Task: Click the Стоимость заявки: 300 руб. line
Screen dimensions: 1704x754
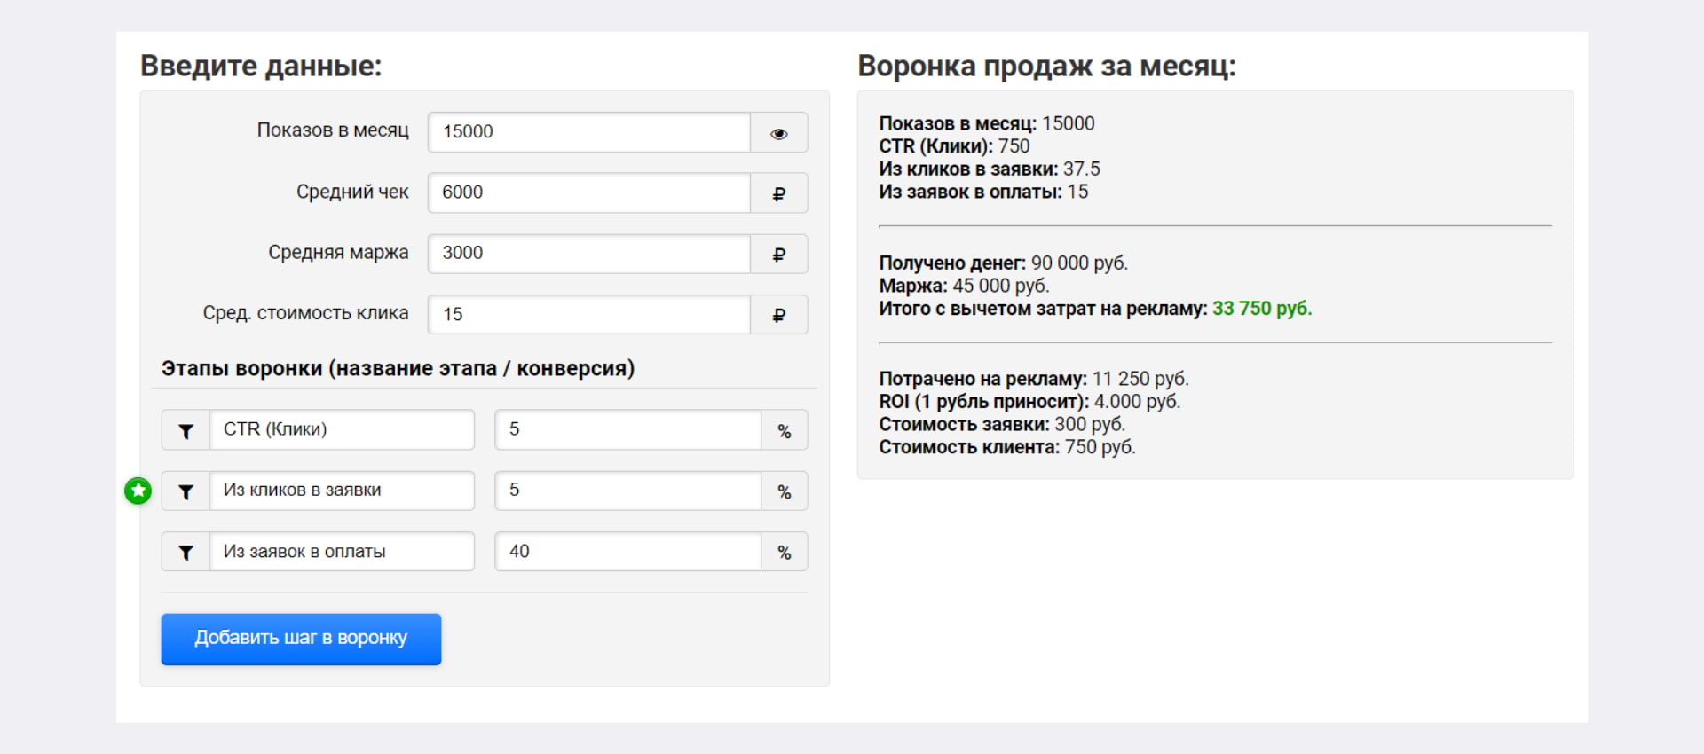Action: click(1002, 424)
